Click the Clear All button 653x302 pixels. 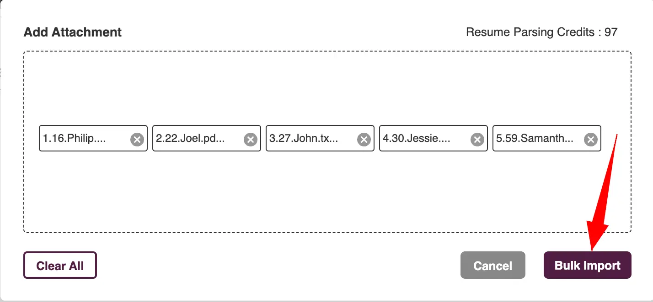point(60,265)
